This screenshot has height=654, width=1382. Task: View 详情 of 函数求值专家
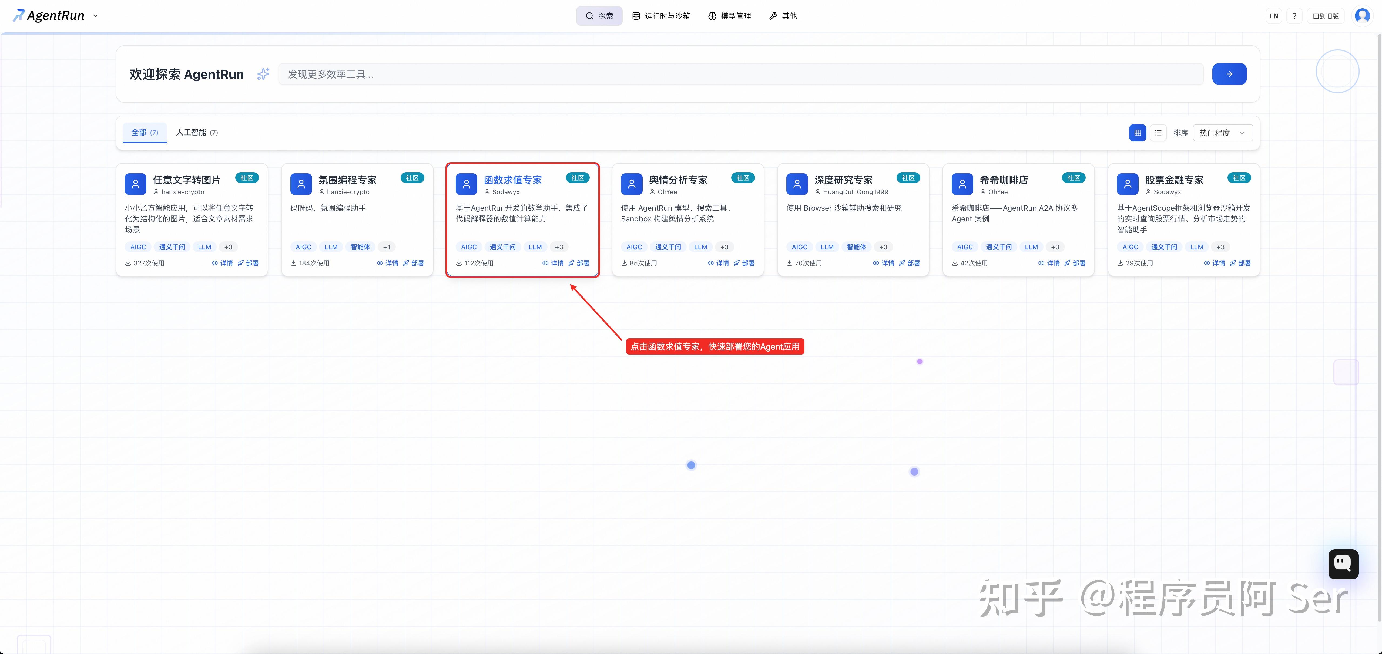coord(553,263)
